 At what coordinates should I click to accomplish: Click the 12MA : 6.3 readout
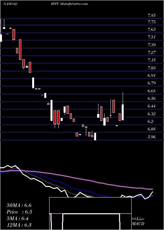click(x=19, y=225)
